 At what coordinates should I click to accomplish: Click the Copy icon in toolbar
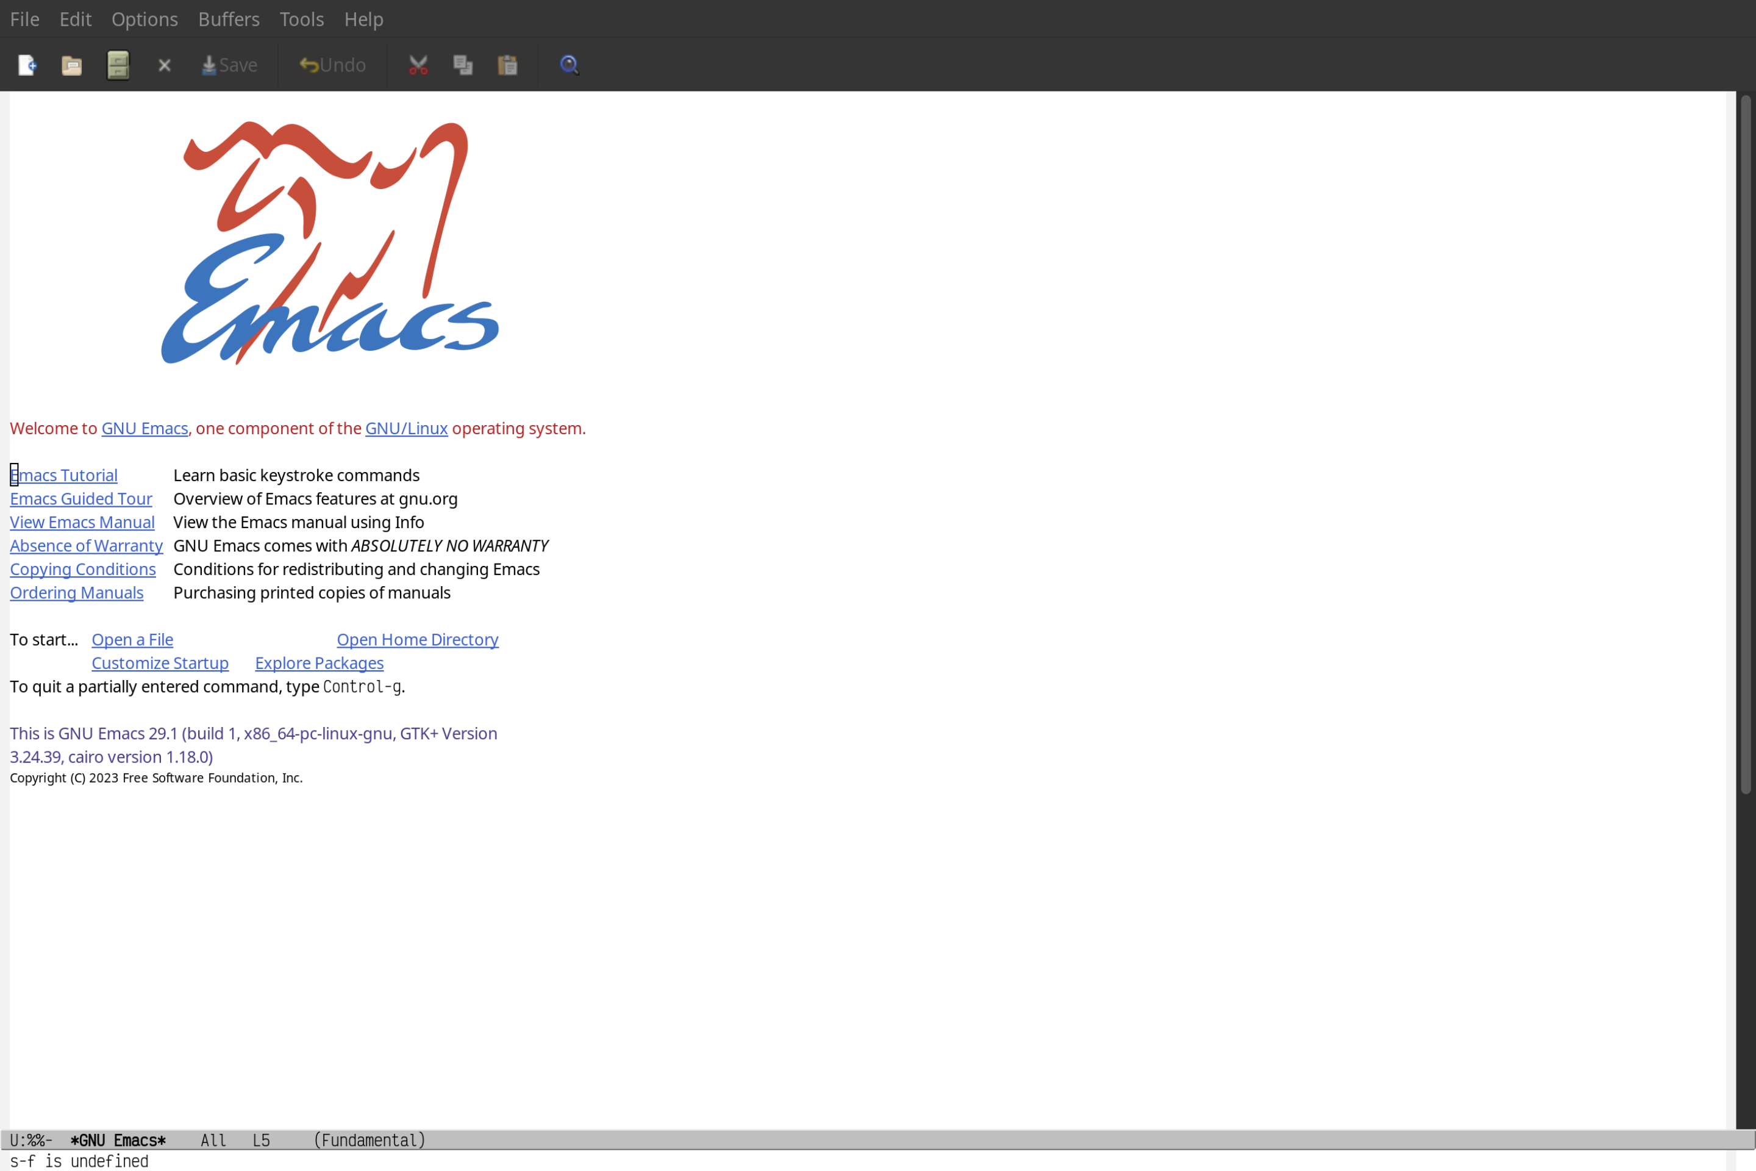pos(463,64)
